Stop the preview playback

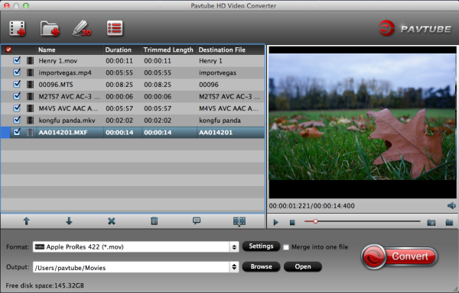pyautogui.click(x=292, y=223)
